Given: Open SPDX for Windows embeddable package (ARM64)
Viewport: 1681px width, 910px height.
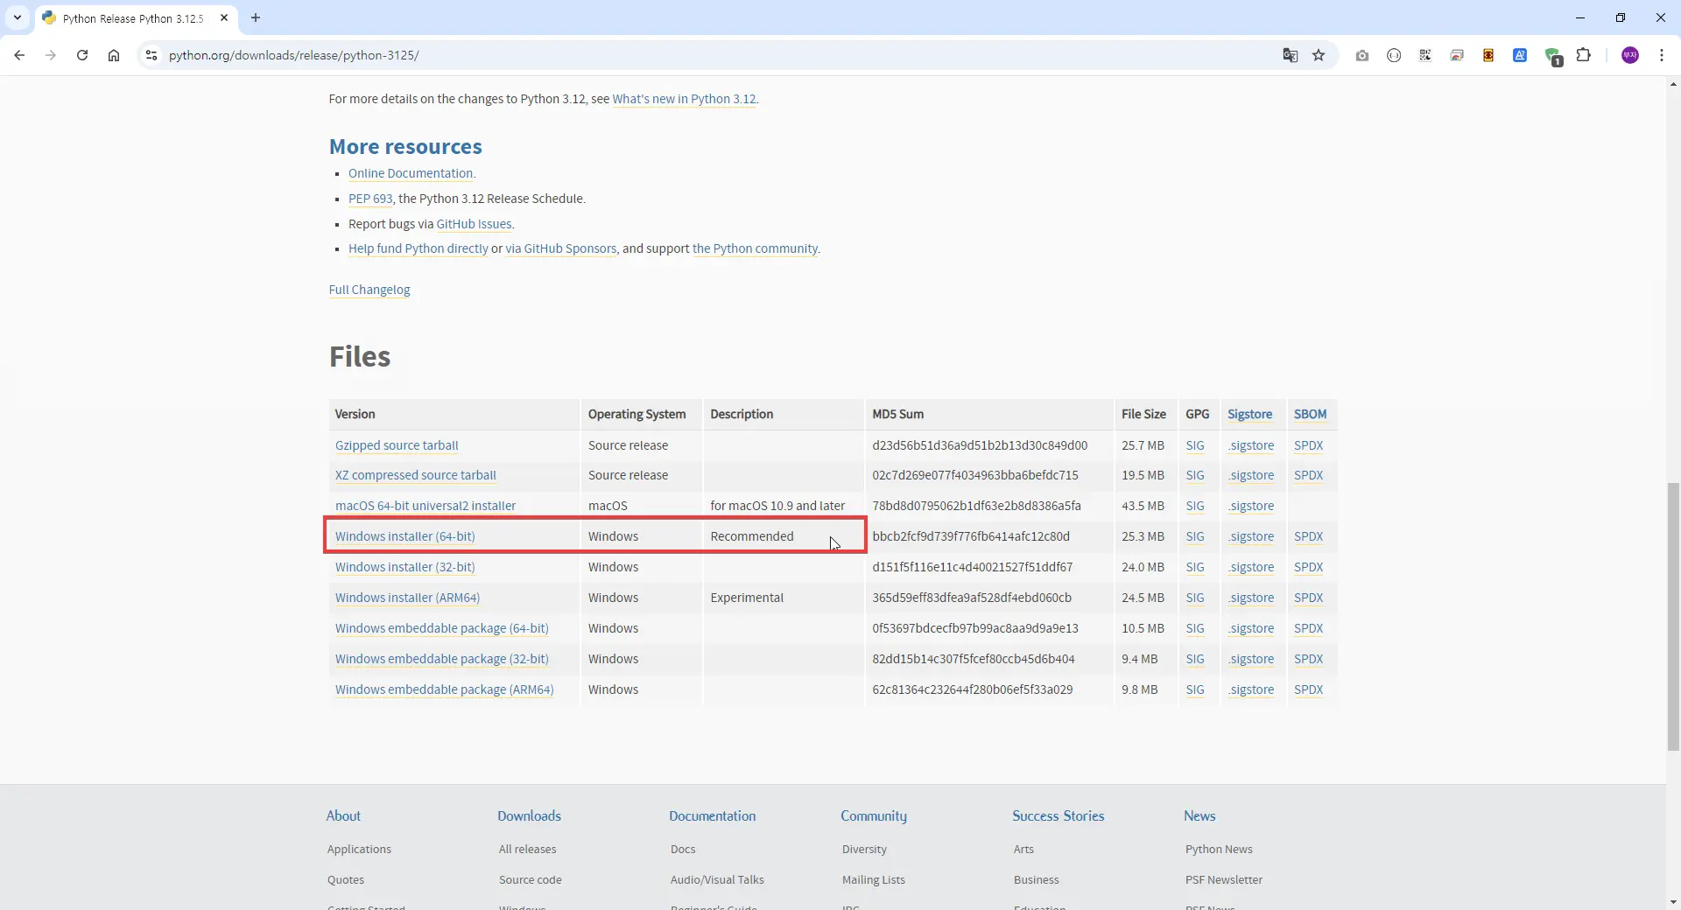Looking at the screenshot, I should tap(1308, 689).
